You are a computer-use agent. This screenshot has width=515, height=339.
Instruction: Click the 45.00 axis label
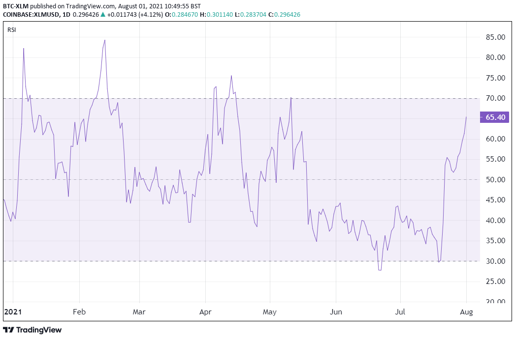click(x=495, y=199)
